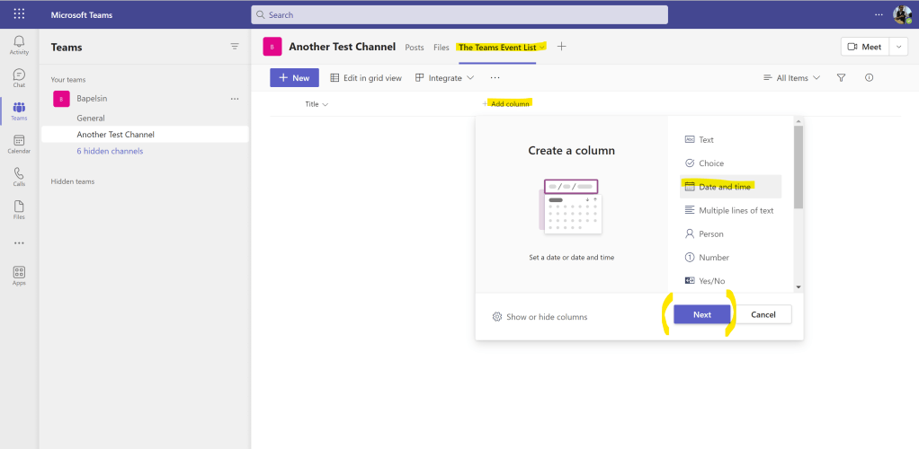Open the Files icon in sidebar
919x449 pixels.
pyautogui.click(x=19, y=209)
